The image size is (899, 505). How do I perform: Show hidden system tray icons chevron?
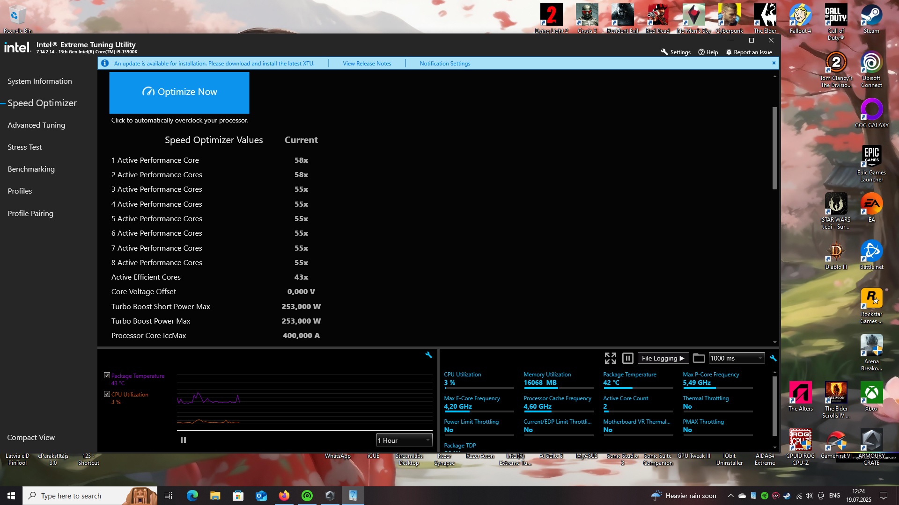[730, 496]
